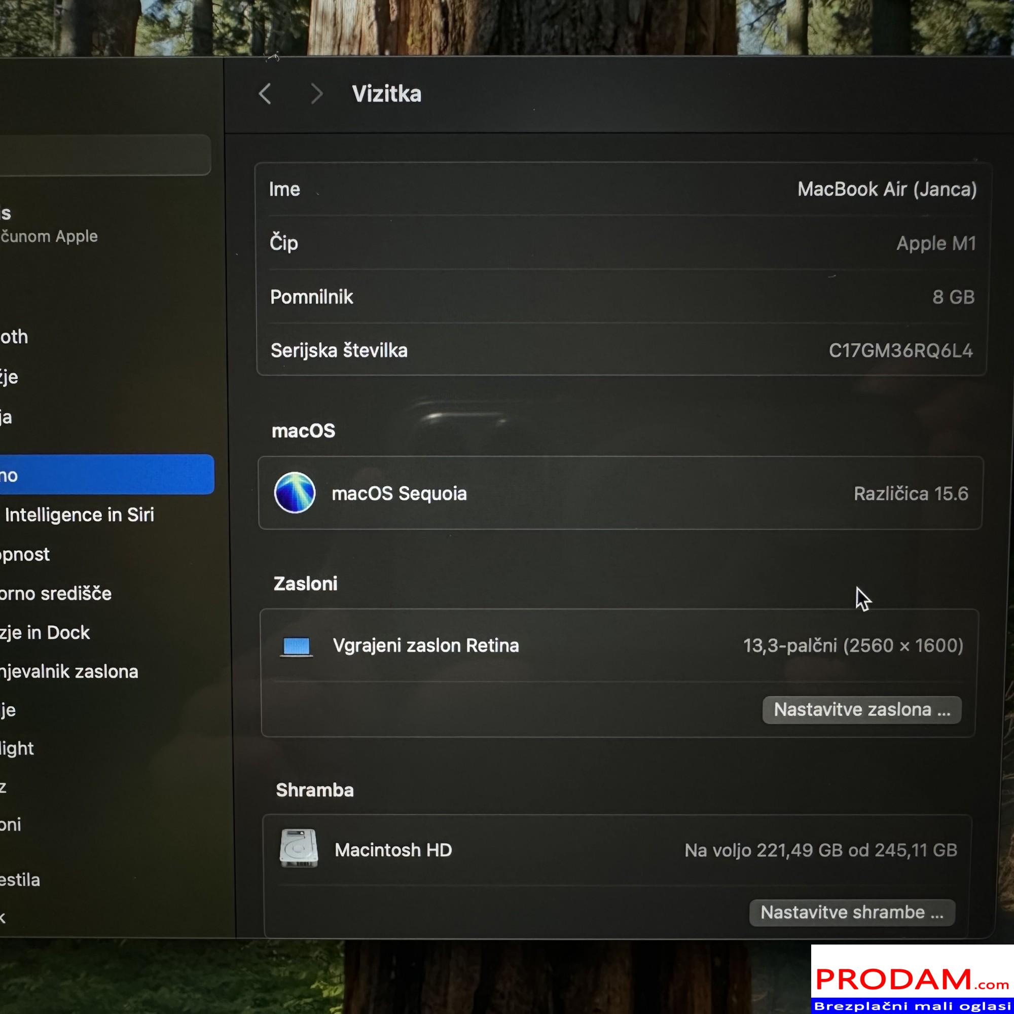Viewport: 1014px width, 1014px height.
Task: Open Nastavitve shrambe storage settings
Action: tap(852, 912)
